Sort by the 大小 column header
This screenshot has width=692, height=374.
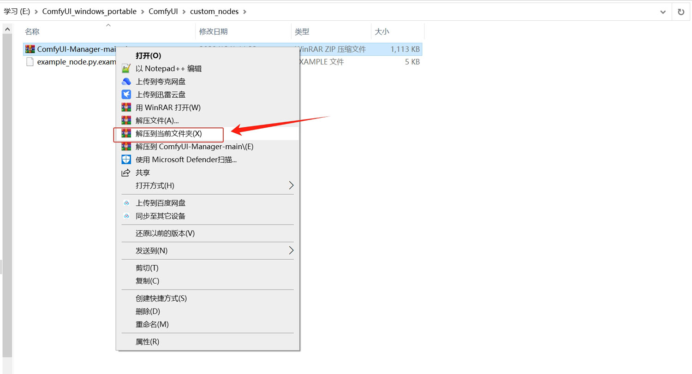[x=382, y=32]
